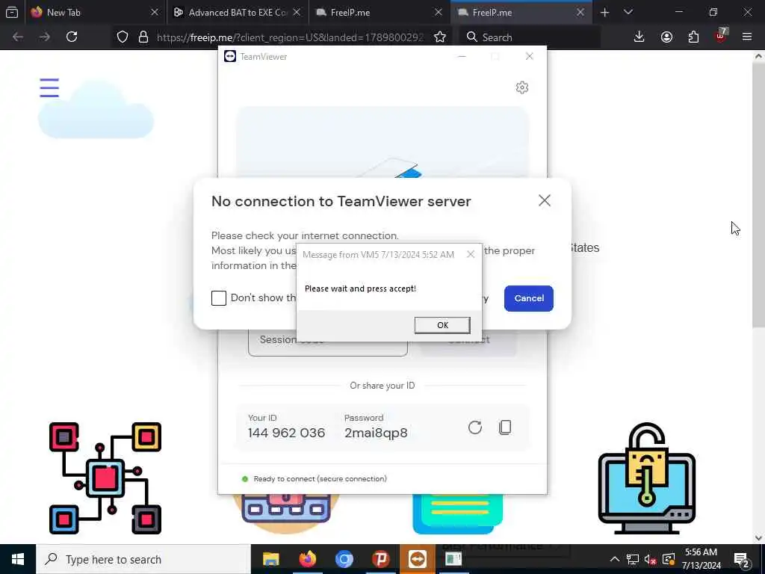765x574 pixels.
Task: Go forward one page in Firefox
Action: tap(44, 37)
